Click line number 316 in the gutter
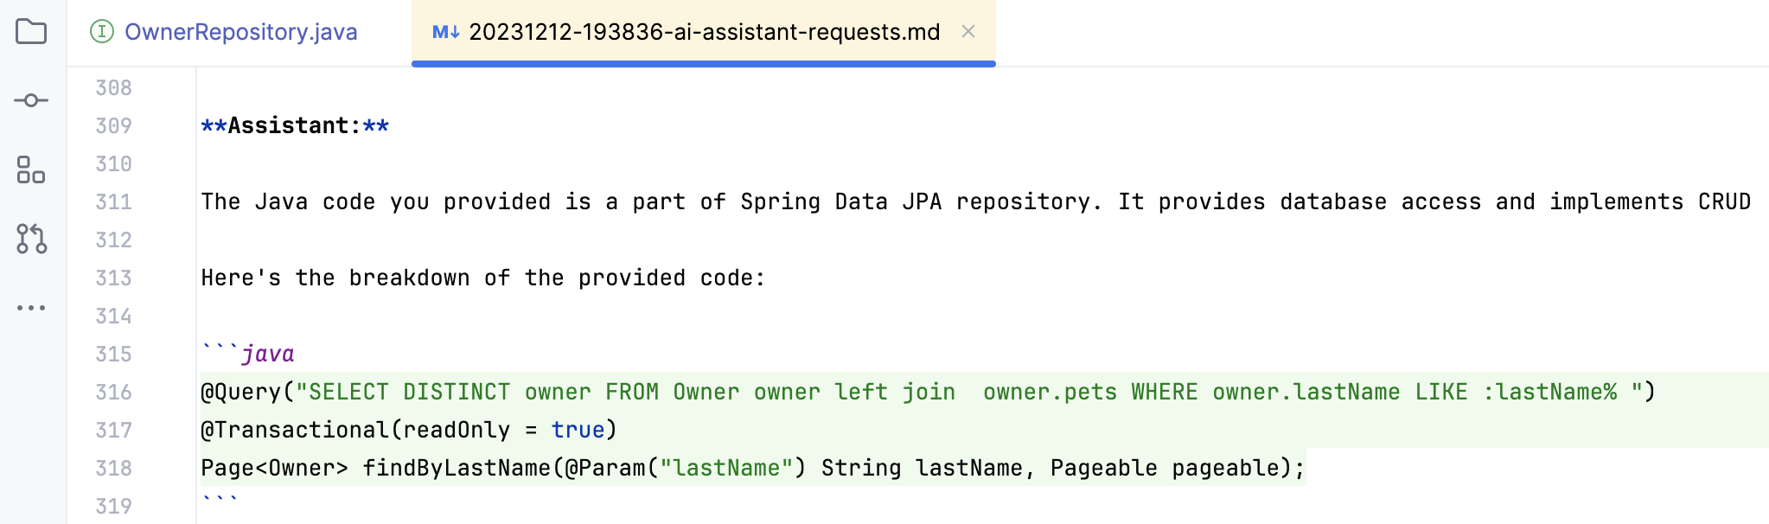This screenshot has height=524, width=1769. tap(114, 392)
